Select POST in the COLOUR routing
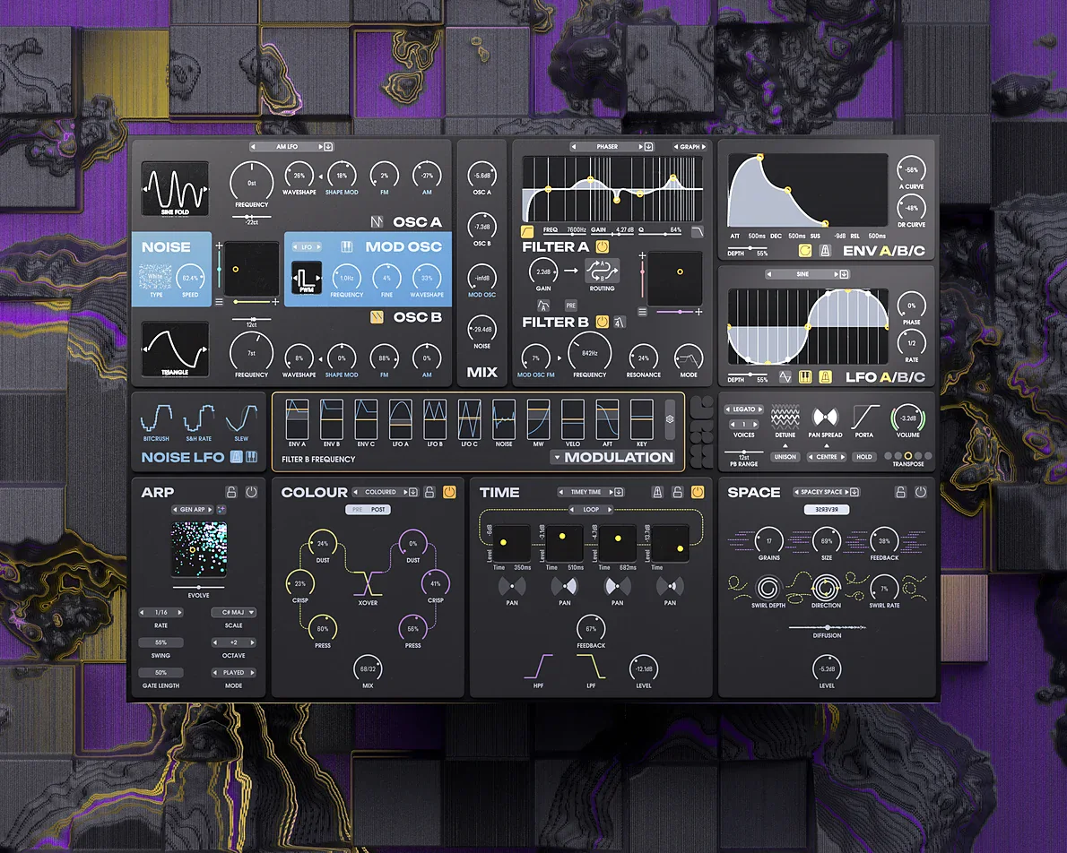This screenshot has height=853, width=1067. click(378, 510)
